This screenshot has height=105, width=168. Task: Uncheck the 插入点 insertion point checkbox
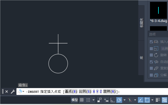[x=151, y=42]
